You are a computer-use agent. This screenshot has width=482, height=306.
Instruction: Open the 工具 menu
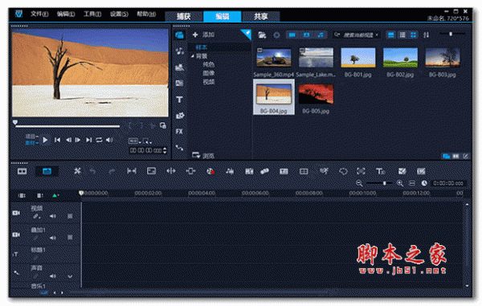click(x=92, y=14)
